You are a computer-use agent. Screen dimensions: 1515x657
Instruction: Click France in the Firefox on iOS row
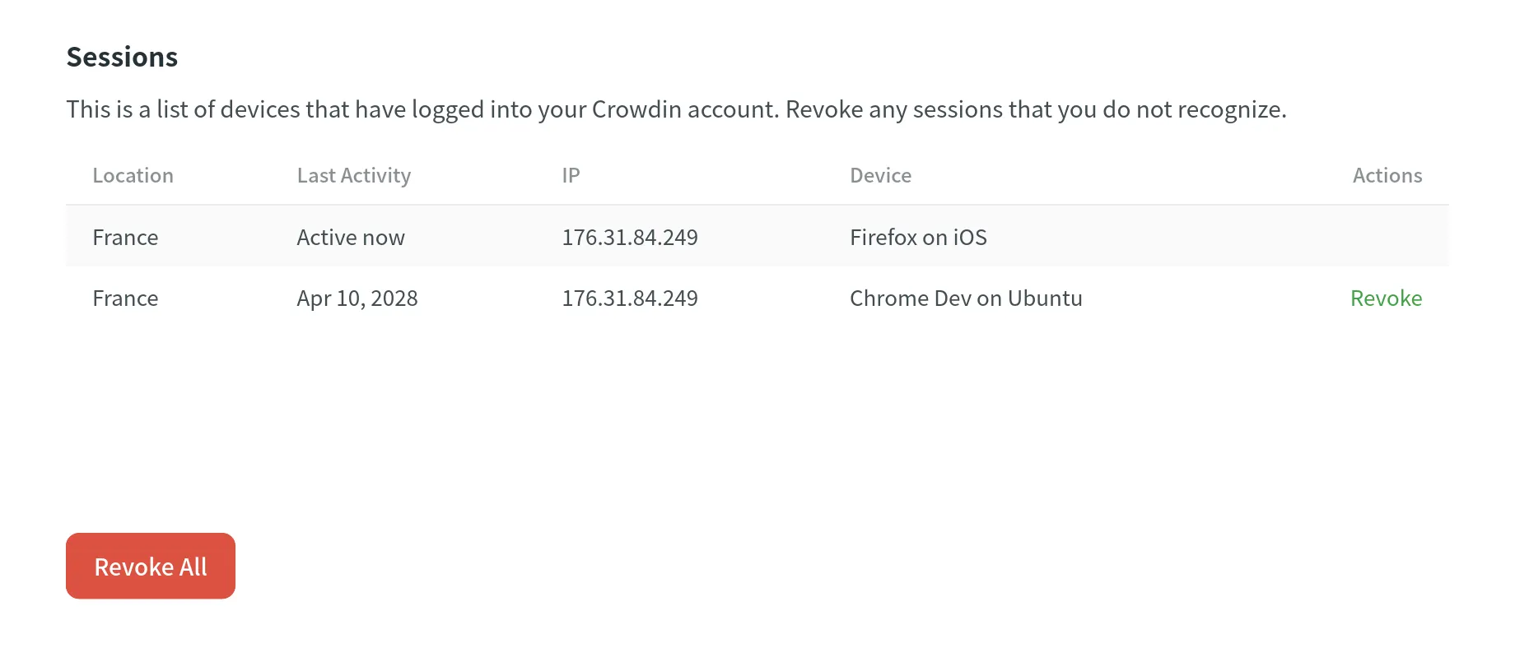point(125,238)
